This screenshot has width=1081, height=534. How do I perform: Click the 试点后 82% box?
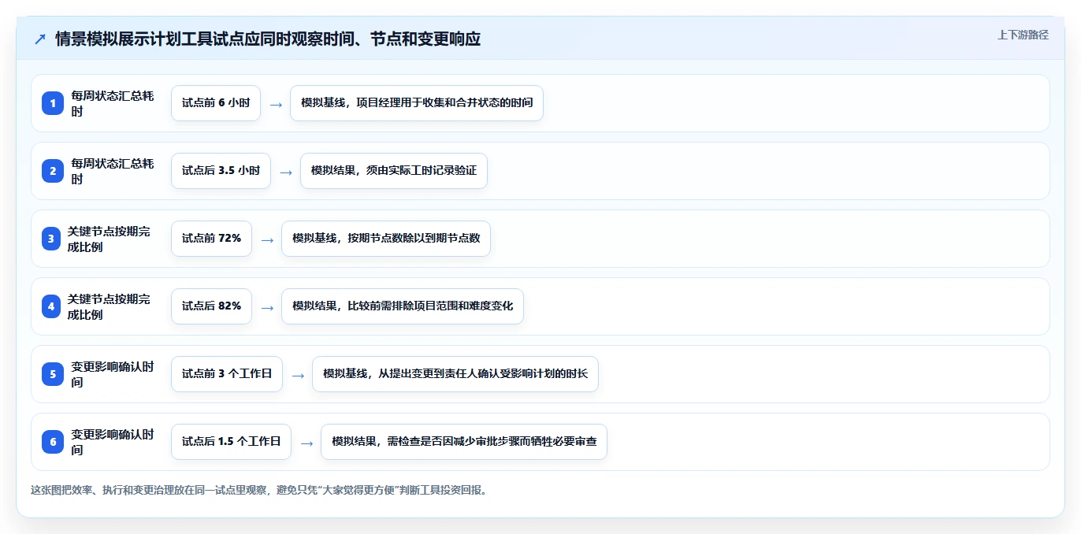[211, 306]
